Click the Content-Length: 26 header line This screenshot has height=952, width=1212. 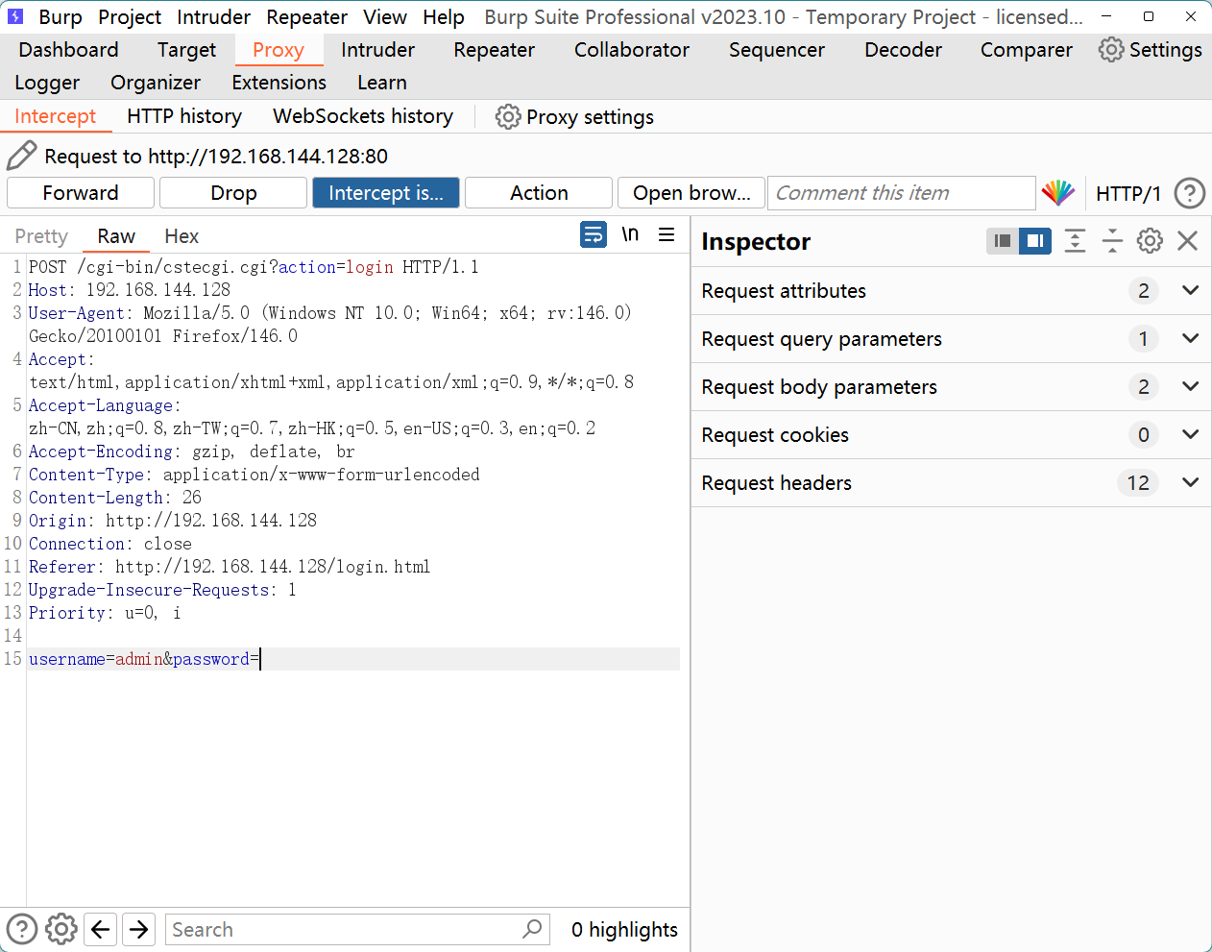pos(115,498)
